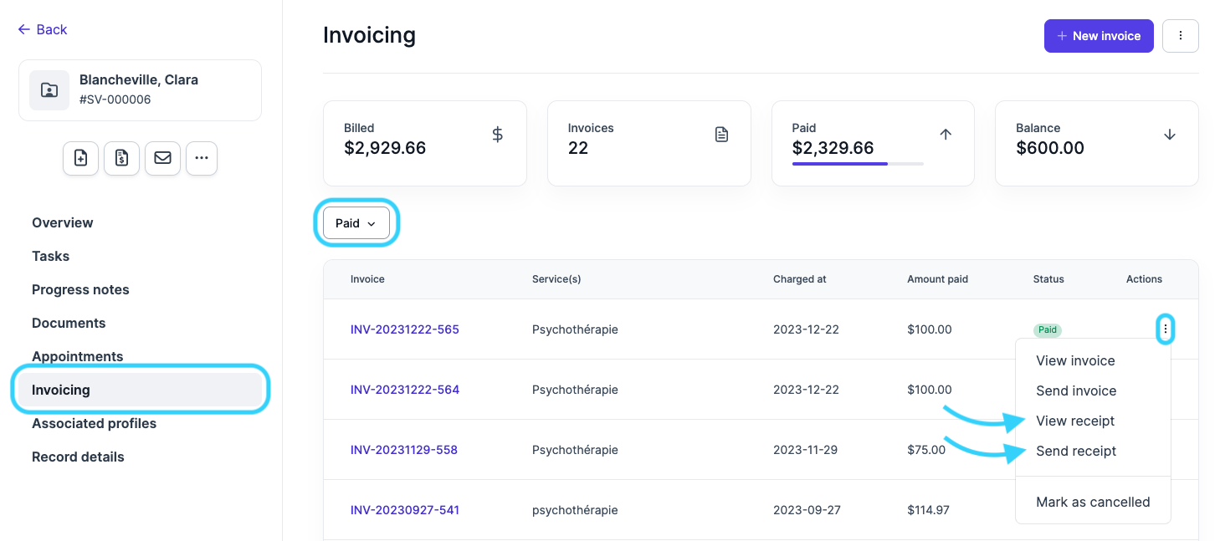Click the down arrow on Balance card

[1170, 135]
